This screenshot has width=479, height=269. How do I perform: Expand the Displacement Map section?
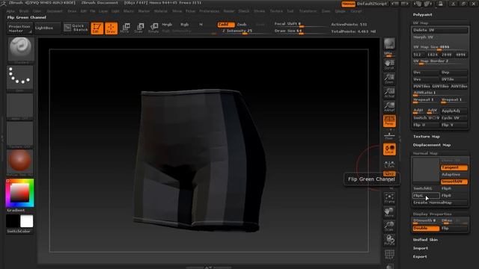coord(432,145)
